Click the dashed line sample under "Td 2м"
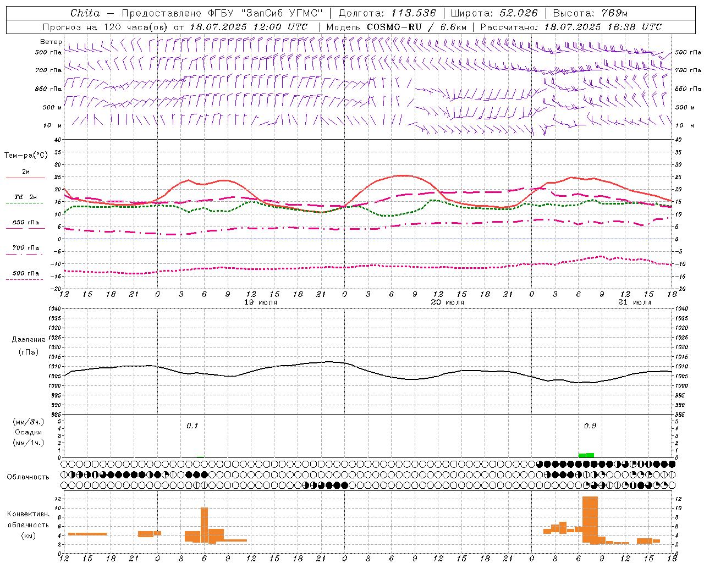The height and width of the screenshot is (563, 704). tap(25, 203)
